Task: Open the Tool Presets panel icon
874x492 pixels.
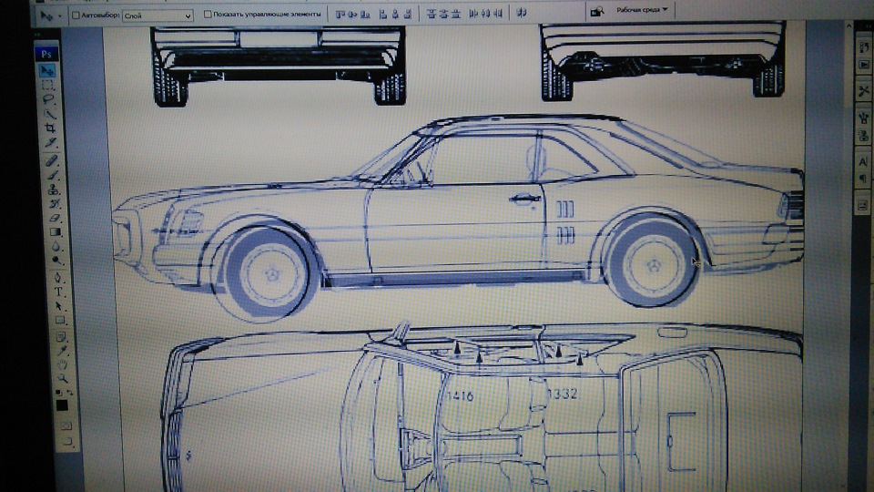Action: (x=865, y=90)
